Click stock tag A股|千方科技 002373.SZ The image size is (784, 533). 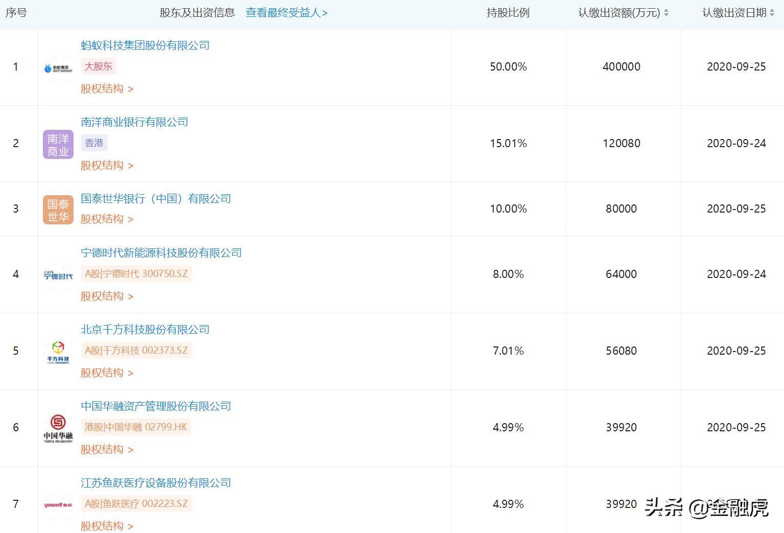[136, 351]
